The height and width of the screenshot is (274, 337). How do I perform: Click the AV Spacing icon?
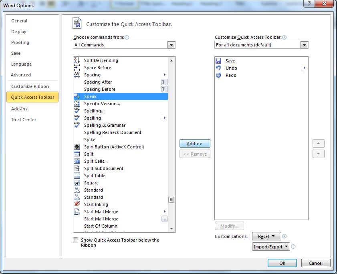[77, 75]
